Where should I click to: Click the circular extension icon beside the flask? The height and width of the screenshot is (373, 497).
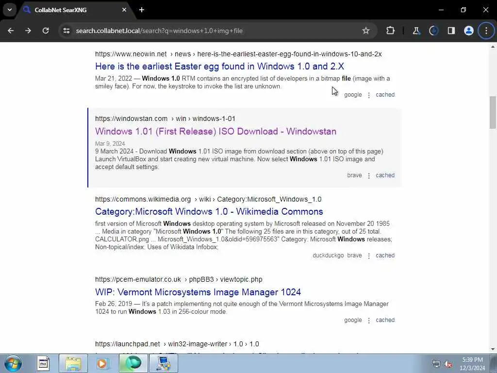[433, 31]
